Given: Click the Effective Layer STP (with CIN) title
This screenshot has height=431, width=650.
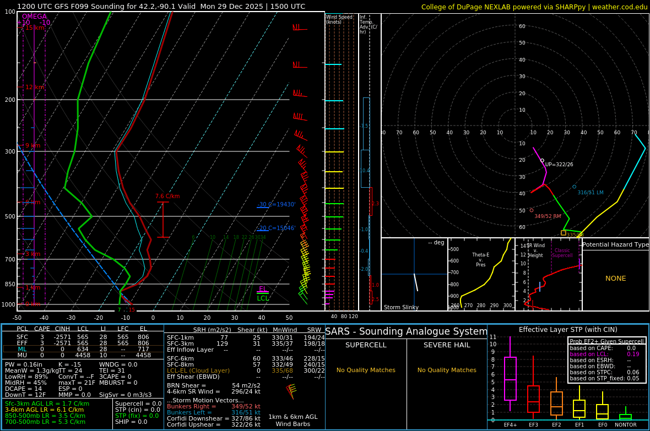Looking at the screenshot, I should pos(568,330).
